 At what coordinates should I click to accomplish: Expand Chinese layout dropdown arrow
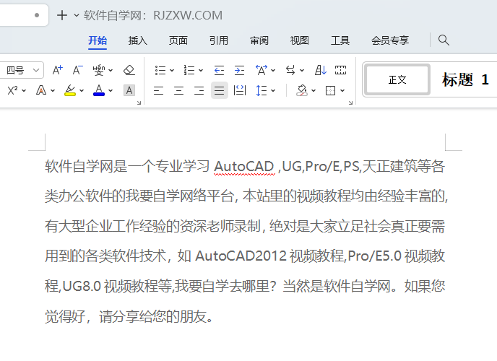pos(273,70)
